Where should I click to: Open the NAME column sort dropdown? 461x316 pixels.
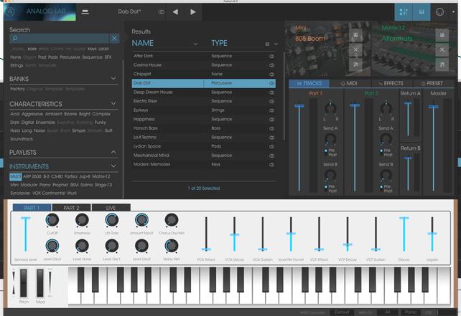click(x=195, y=44)
